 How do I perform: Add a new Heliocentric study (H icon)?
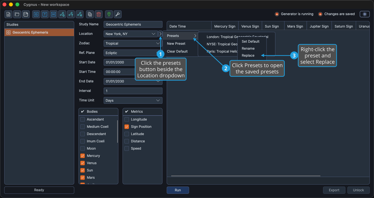[54, 14]
